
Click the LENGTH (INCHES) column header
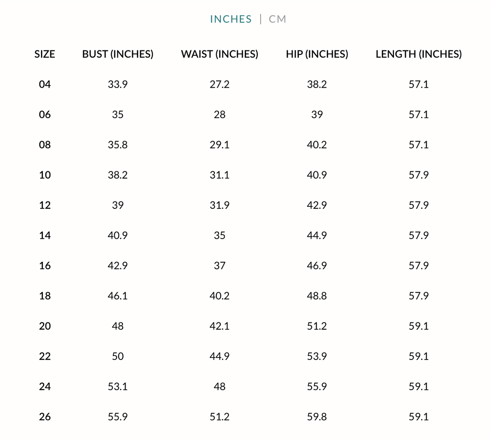(419, 54)
